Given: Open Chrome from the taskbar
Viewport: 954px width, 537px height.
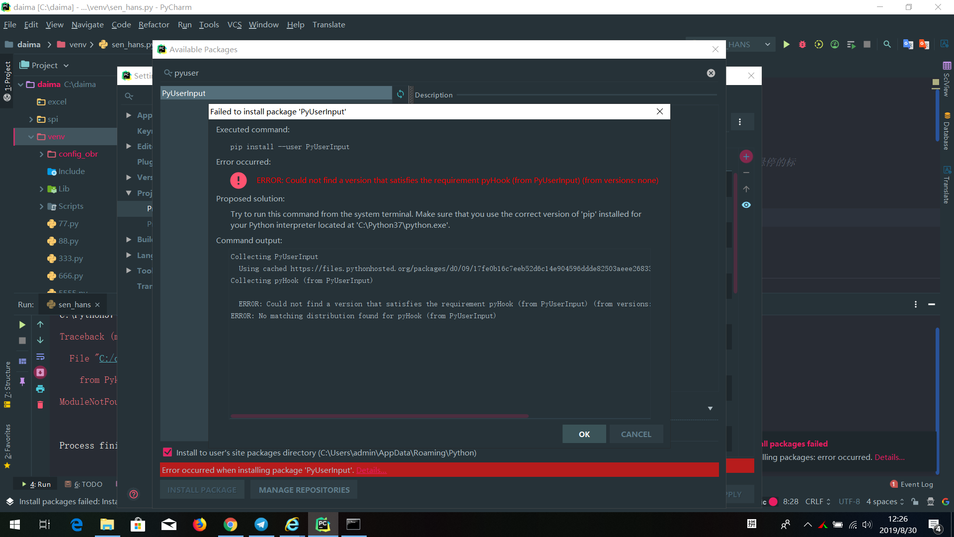Looking at the screenshot, I should [x=230, y=525].
